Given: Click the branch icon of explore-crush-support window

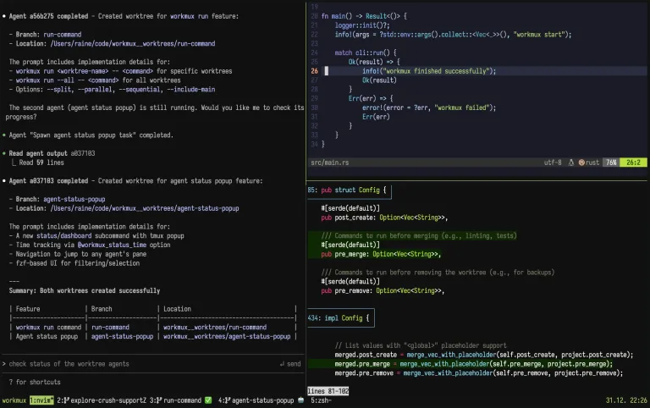Looking at the screenshot, I should pyautogui.click(x=65, y=400).
